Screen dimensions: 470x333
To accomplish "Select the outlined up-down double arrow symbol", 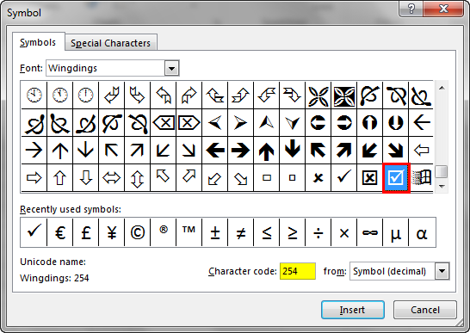I will 137,178.
